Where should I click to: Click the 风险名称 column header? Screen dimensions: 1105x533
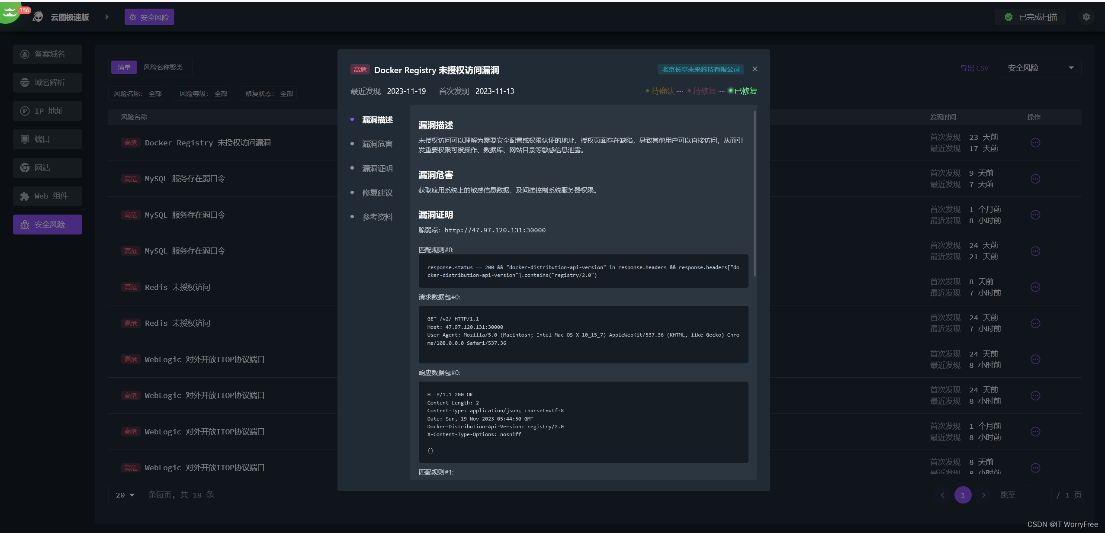coord(134,117)
